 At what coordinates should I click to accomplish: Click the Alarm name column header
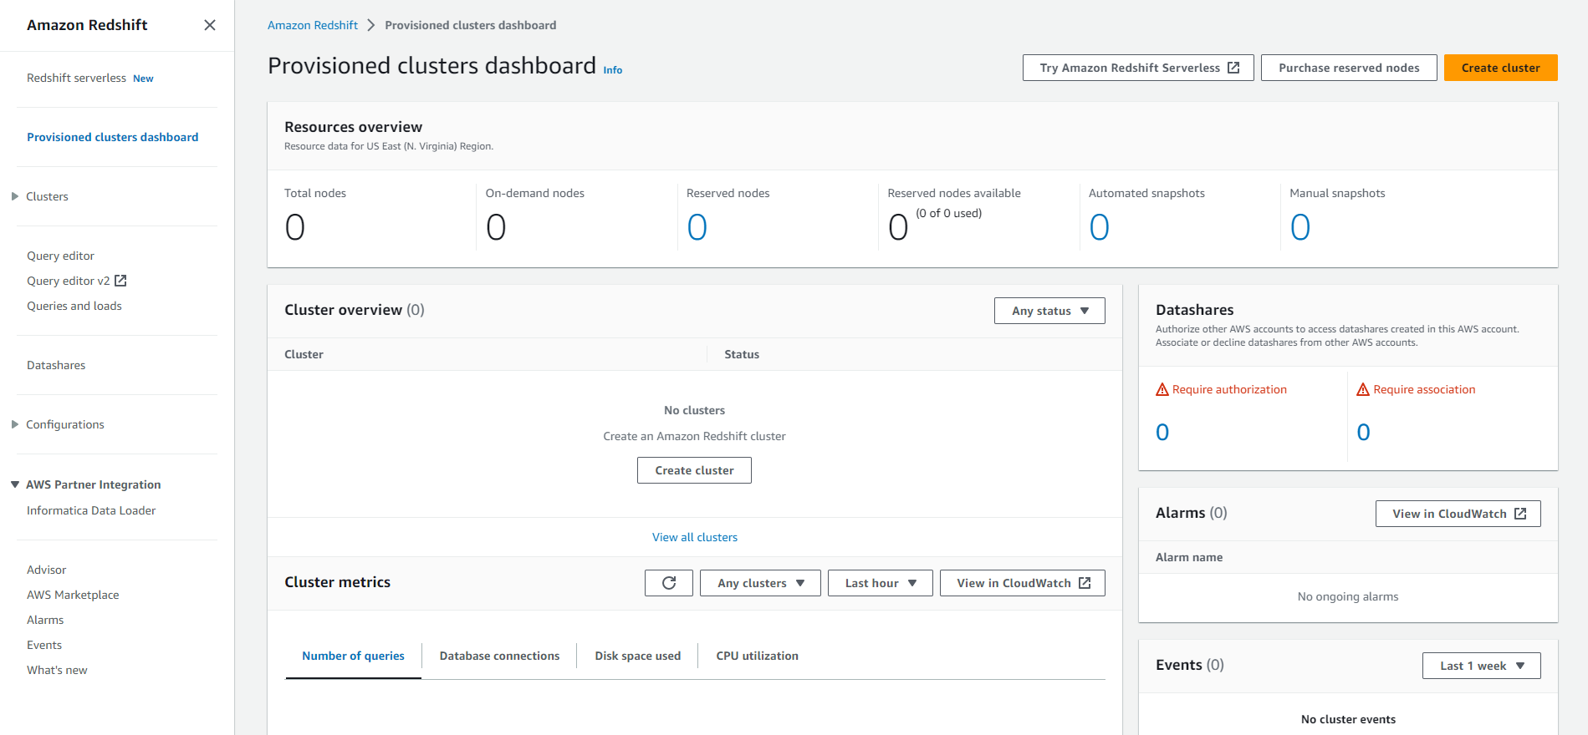1189,557
